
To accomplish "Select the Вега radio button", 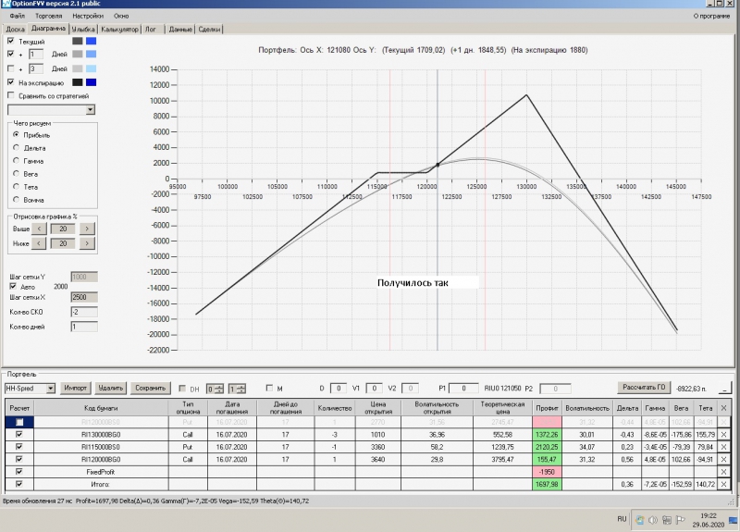I will click(x=16, y=174).
